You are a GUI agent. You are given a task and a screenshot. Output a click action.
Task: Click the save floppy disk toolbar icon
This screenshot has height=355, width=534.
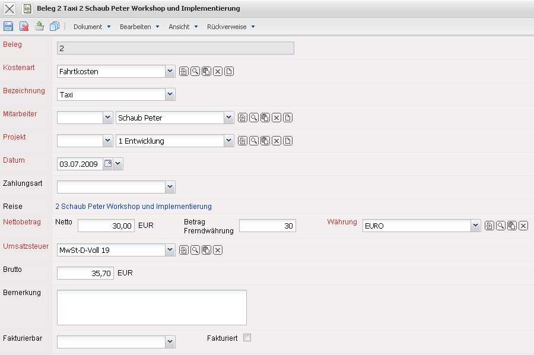point(8,26)
